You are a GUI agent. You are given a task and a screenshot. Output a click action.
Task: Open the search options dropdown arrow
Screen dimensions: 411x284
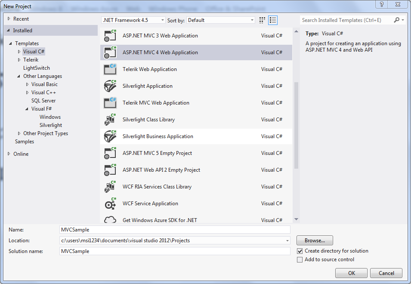[403, 20]
